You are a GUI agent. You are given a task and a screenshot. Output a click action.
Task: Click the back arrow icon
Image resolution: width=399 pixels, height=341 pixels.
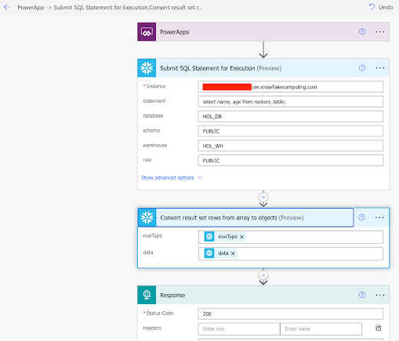click(7, 7)
